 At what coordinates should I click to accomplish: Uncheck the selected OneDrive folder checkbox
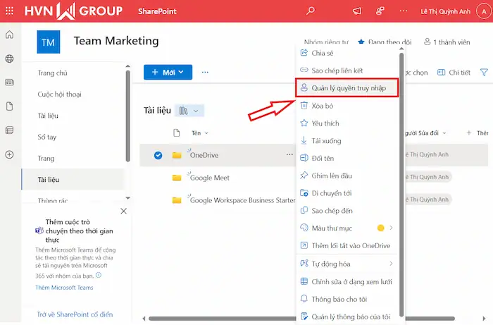[158, 155]
